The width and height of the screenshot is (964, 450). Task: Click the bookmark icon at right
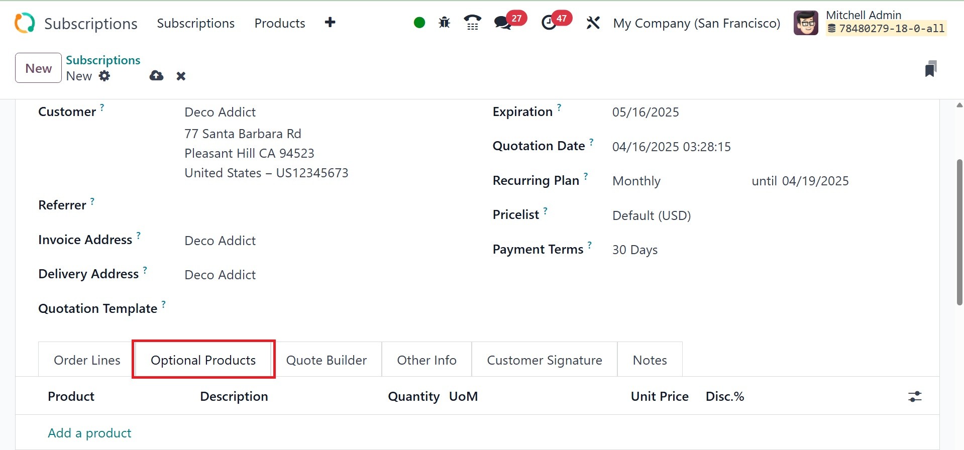[930, 69]
